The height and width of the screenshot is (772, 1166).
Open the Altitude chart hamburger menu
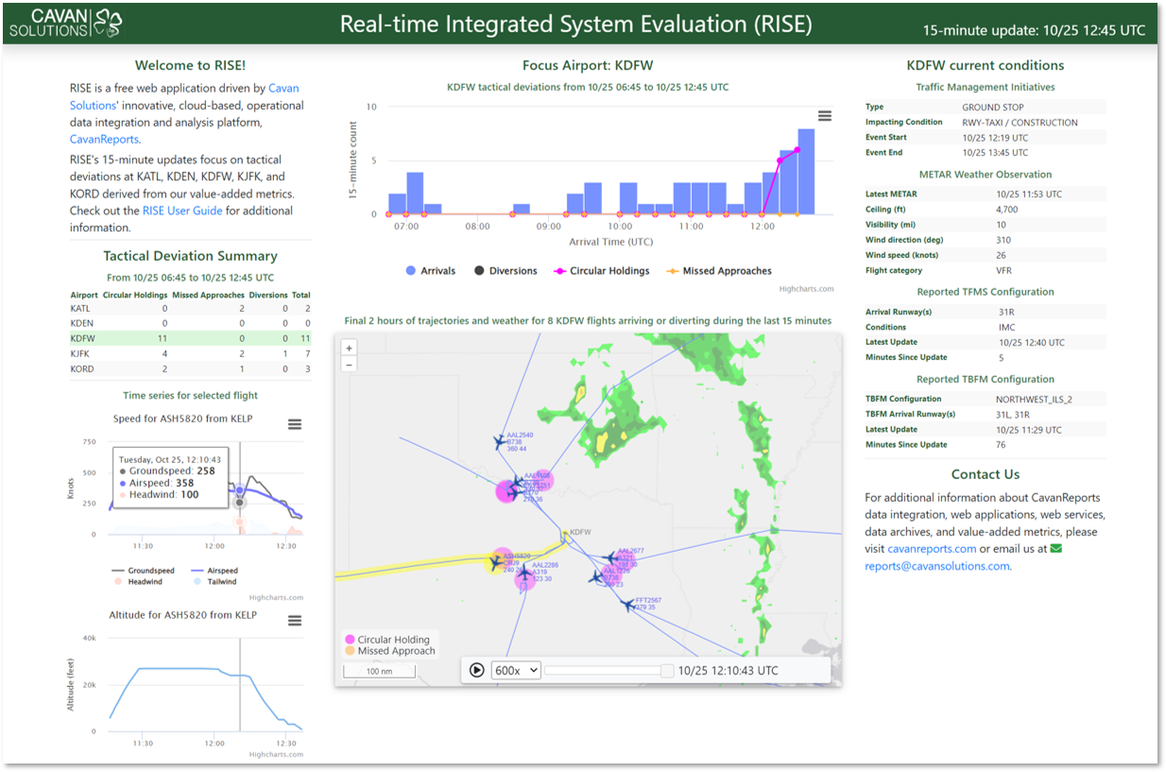pyautogui.click(x=294, y=621)
